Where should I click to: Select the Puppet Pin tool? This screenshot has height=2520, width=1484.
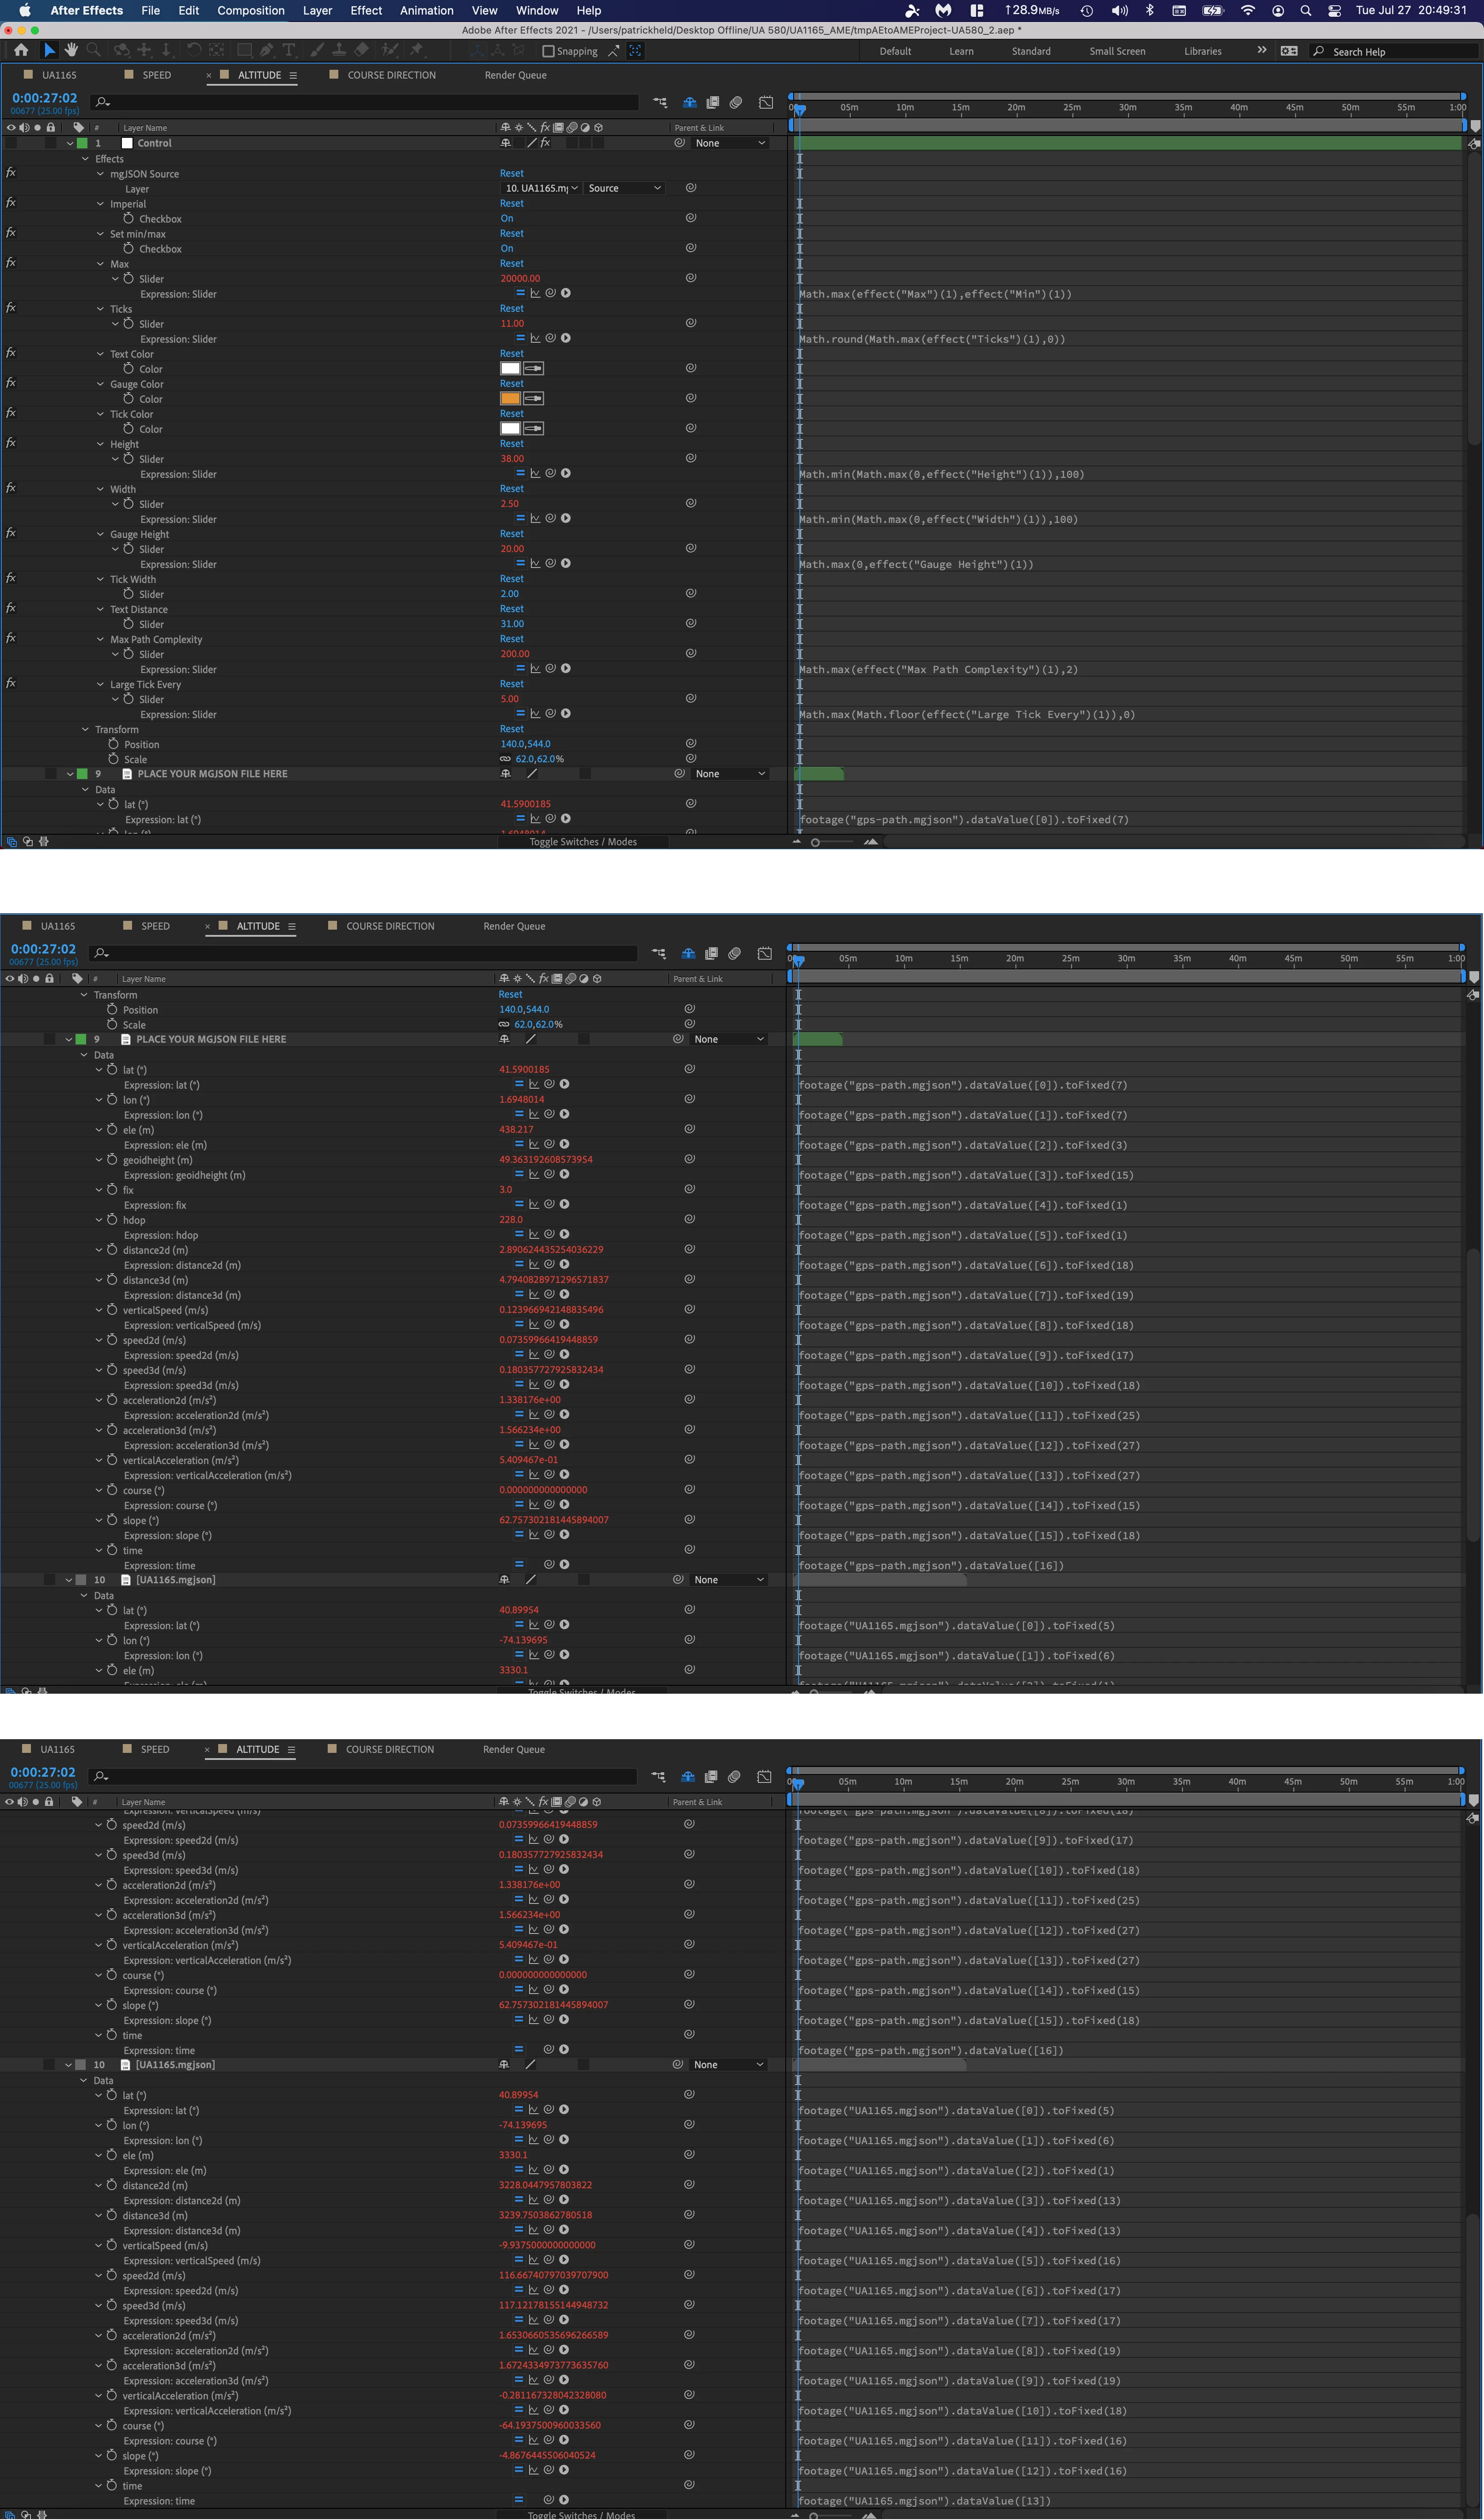(416, 50)
